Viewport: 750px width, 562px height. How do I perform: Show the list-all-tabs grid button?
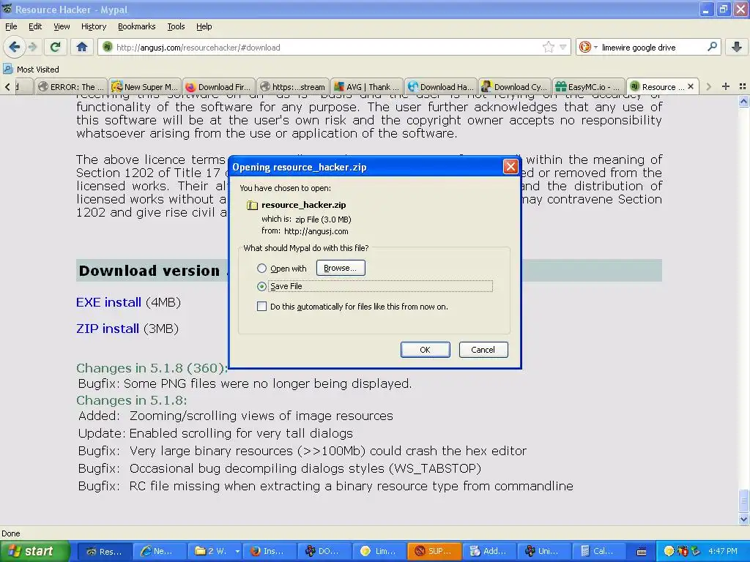(x=743, y=86)
